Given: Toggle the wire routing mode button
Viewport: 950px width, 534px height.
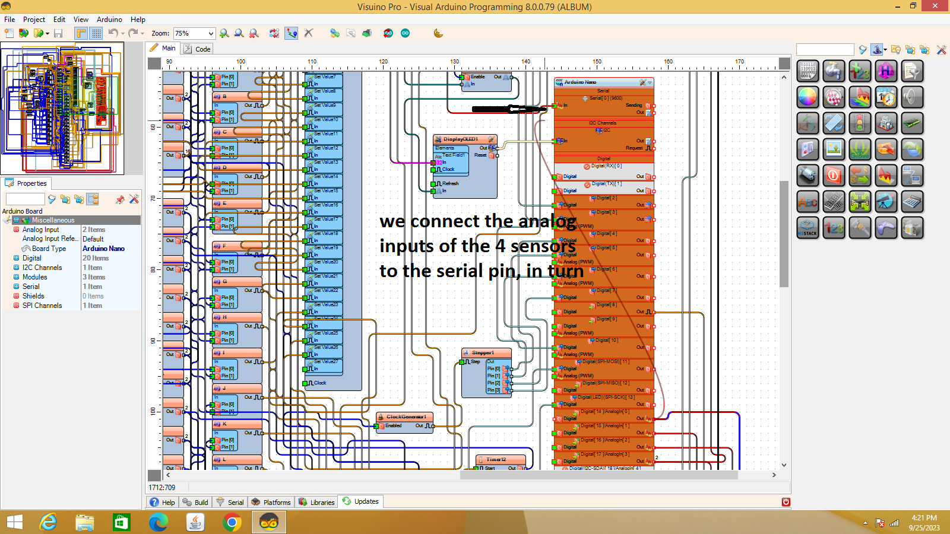Looking at the screenshot, I should pyautogui.click(x=291, y=33).
